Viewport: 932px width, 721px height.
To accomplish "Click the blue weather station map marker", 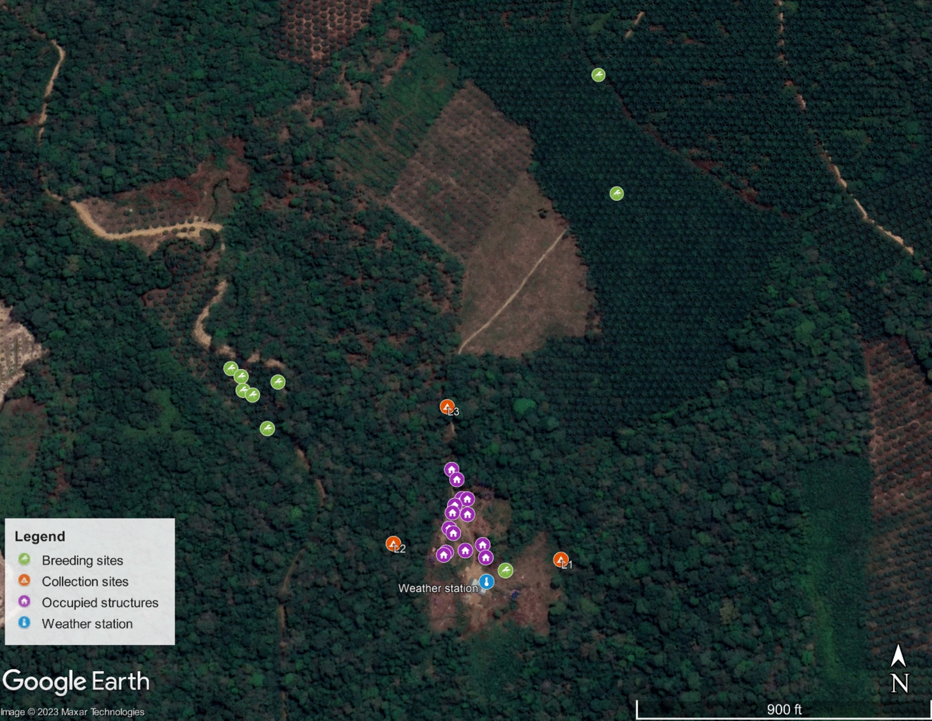I will [x=486, y=581].
